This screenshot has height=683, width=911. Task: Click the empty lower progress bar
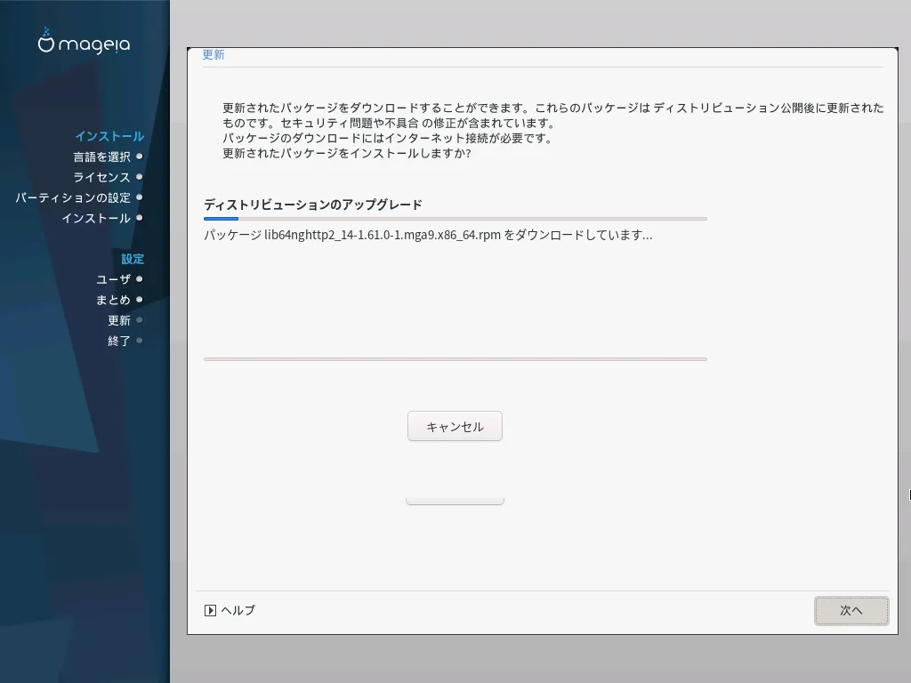tap(455, 359)
